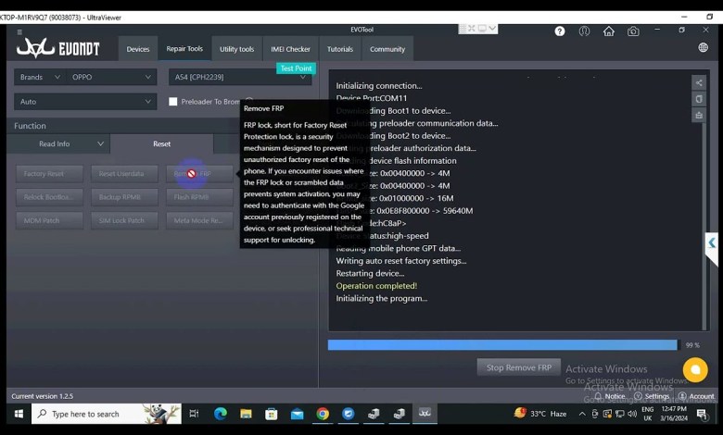The width and height of the screenshot is (723, 435).
Task: Open the A54 [CPH2239] model dropdown
Action: point(238,77)
